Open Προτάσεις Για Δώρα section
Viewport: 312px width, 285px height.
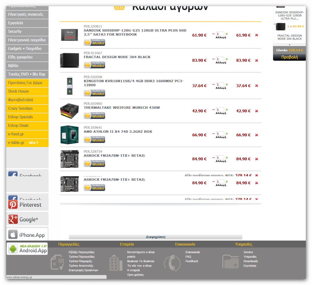click(27, 83)
